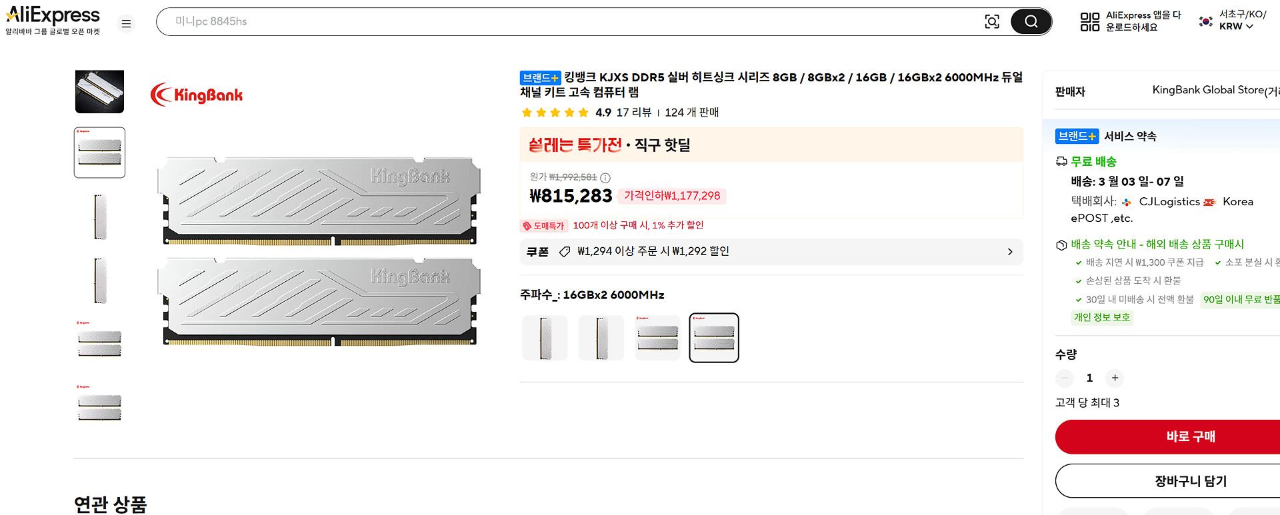Click the QR code app download icon
1280x515 pixels.
point(1090,22)
